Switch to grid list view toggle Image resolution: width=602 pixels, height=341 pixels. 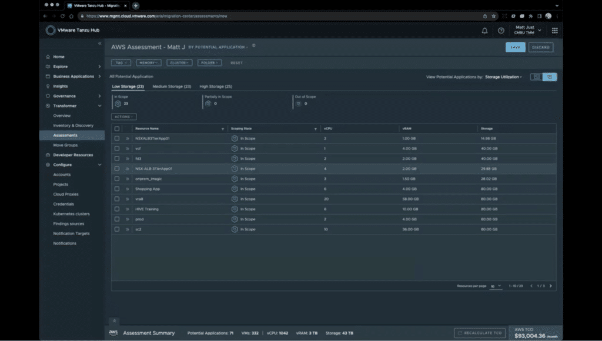click(x=550, y=77)
